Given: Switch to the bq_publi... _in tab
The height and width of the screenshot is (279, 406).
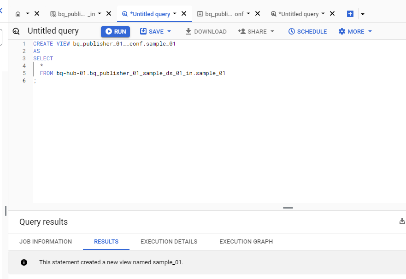Looking at the screenshot, I should click(x=72, y=14).
